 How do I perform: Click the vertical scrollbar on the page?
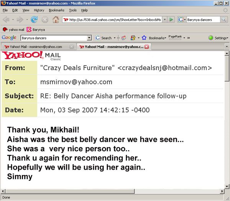[227, 115]
